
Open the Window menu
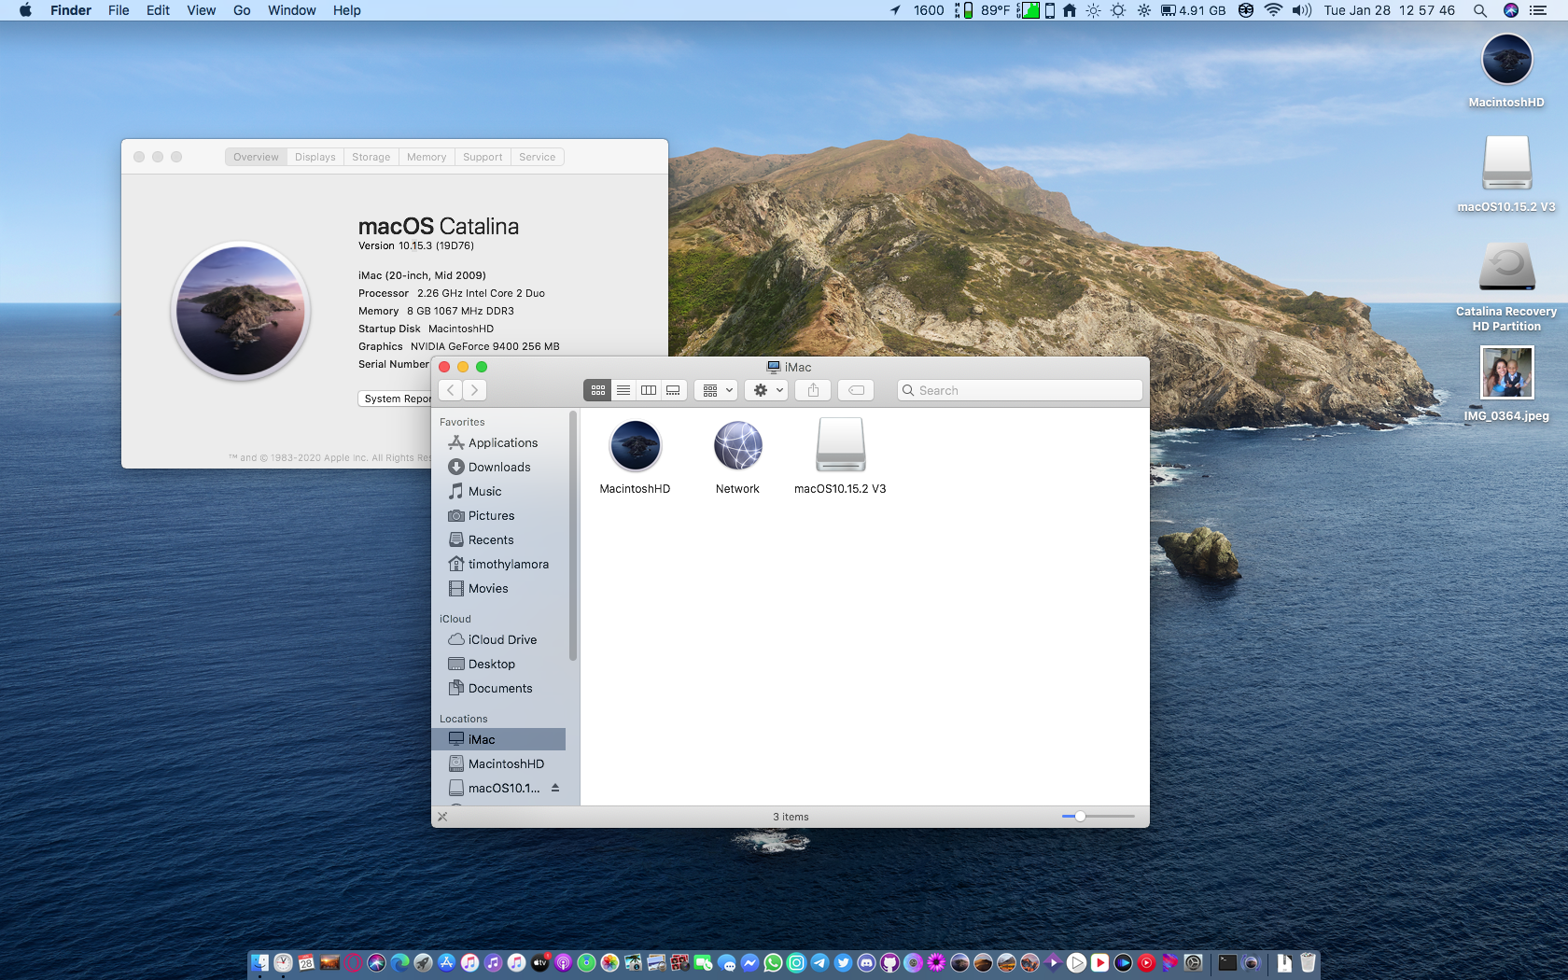click(291, 10)
